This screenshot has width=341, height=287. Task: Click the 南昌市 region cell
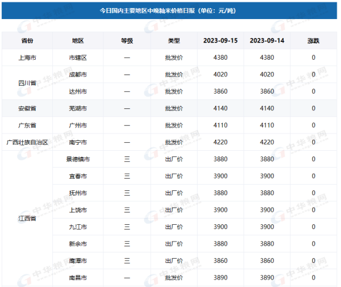[78, 278]
